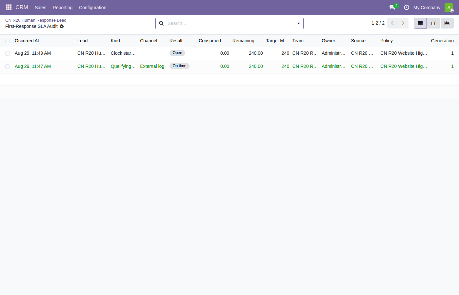Open the My Company switcher
The image size is (459, 295).
(x=427, y=8)
